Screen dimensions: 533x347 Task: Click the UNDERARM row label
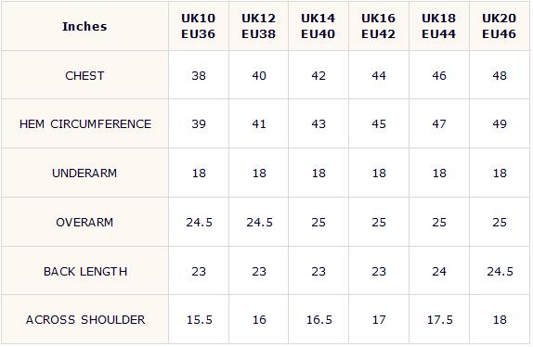coord(84,173)
